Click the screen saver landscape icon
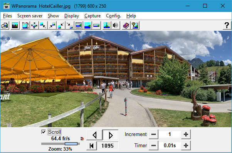Screen dimensions: 232x153 (x=15, y=25)
